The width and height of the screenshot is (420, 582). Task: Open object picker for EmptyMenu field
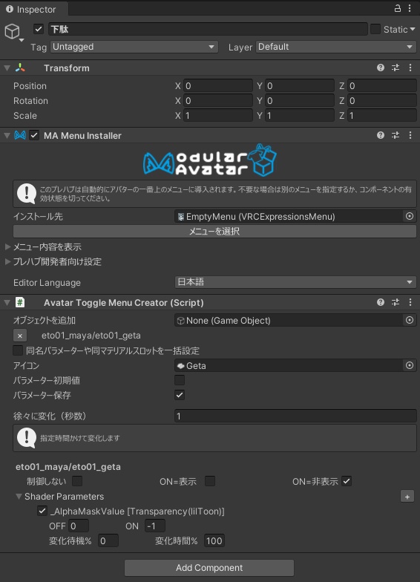pyautogui.click(x=410, y=216)
